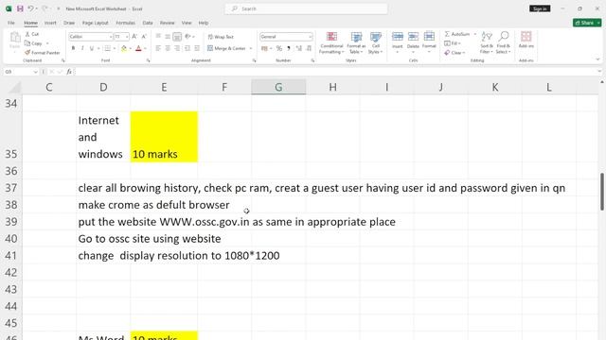This screenshot has width=606, height=340.
Task: Open the File tab
Action: click(x=11, y=23)
